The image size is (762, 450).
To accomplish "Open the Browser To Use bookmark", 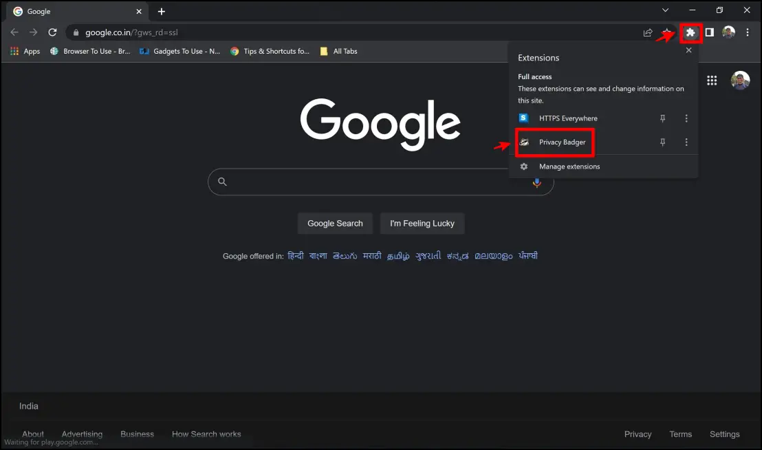I will coord(90,51).
